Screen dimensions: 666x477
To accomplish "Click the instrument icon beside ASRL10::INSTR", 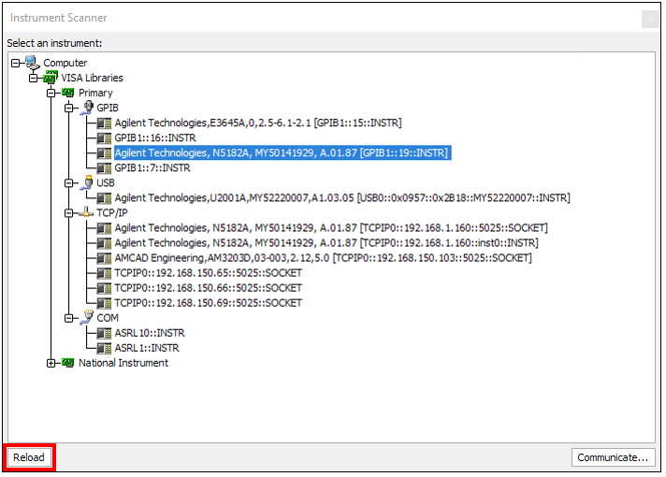I will click(x=104, y=333).
